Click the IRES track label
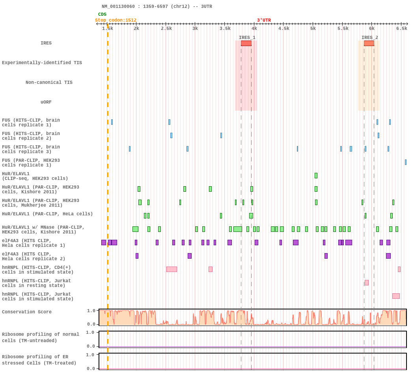Viewport: 414px width, 374px height. pyautogui.click(x=46, y=43)
